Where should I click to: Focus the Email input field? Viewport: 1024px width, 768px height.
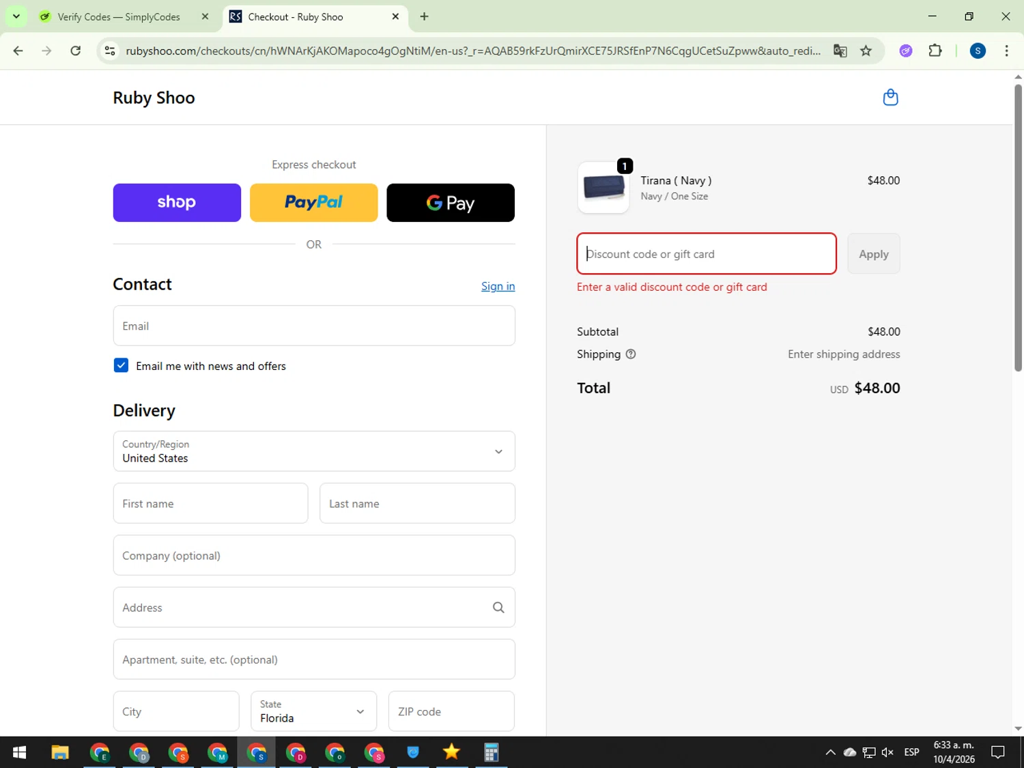click(x=314, y=326)
